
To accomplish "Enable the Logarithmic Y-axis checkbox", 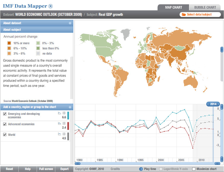I will [161, 169].
